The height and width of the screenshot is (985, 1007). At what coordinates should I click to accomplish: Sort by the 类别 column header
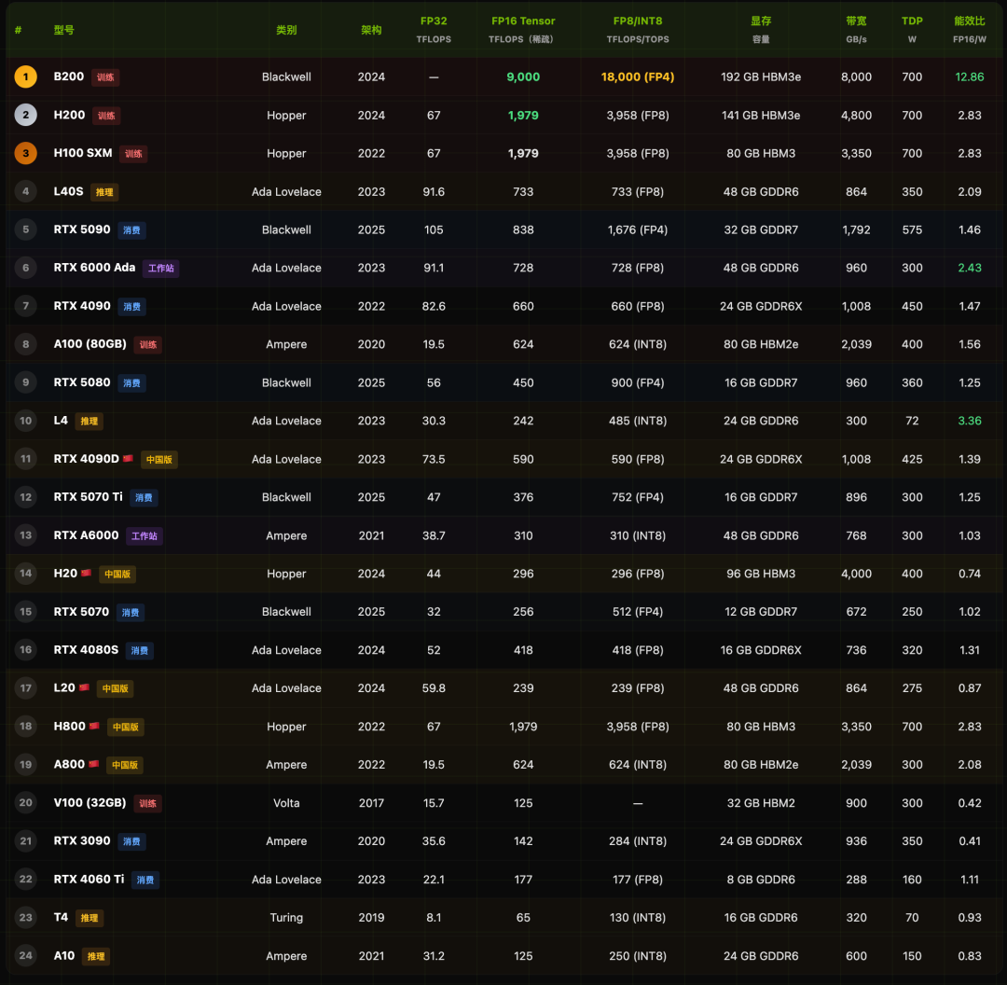coord(286,30)
